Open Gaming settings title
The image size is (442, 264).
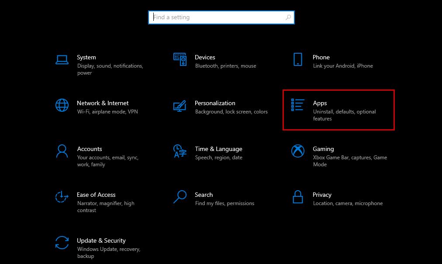[323, 149]
